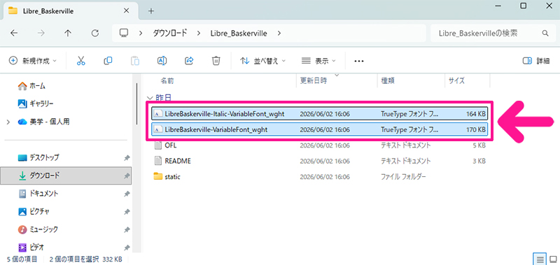This screenshot has height=265, width=560.
Task: Click ダウンロード breadcrumb in address bar
Action: (170, 33)
